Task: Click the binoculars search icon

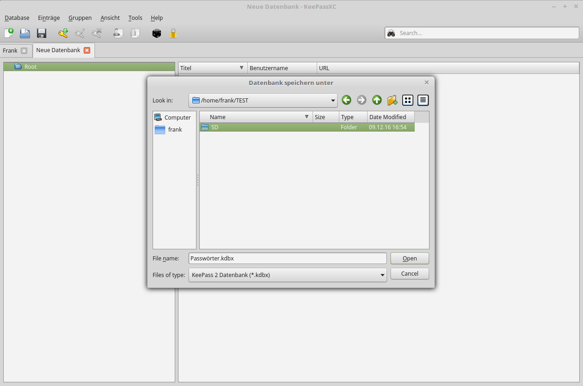Action: [x=391, y=33]
